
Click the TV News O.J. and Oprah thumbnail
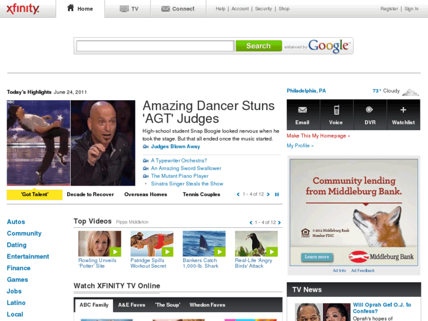(323, 312)
